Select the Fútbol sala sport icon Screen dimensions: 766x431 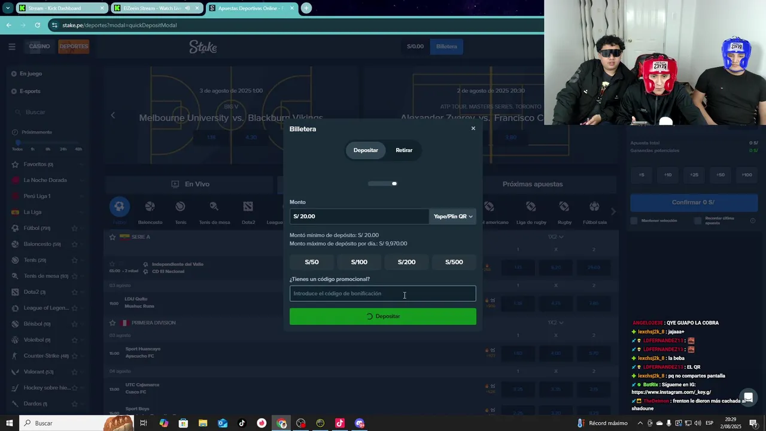coord(594,207)
